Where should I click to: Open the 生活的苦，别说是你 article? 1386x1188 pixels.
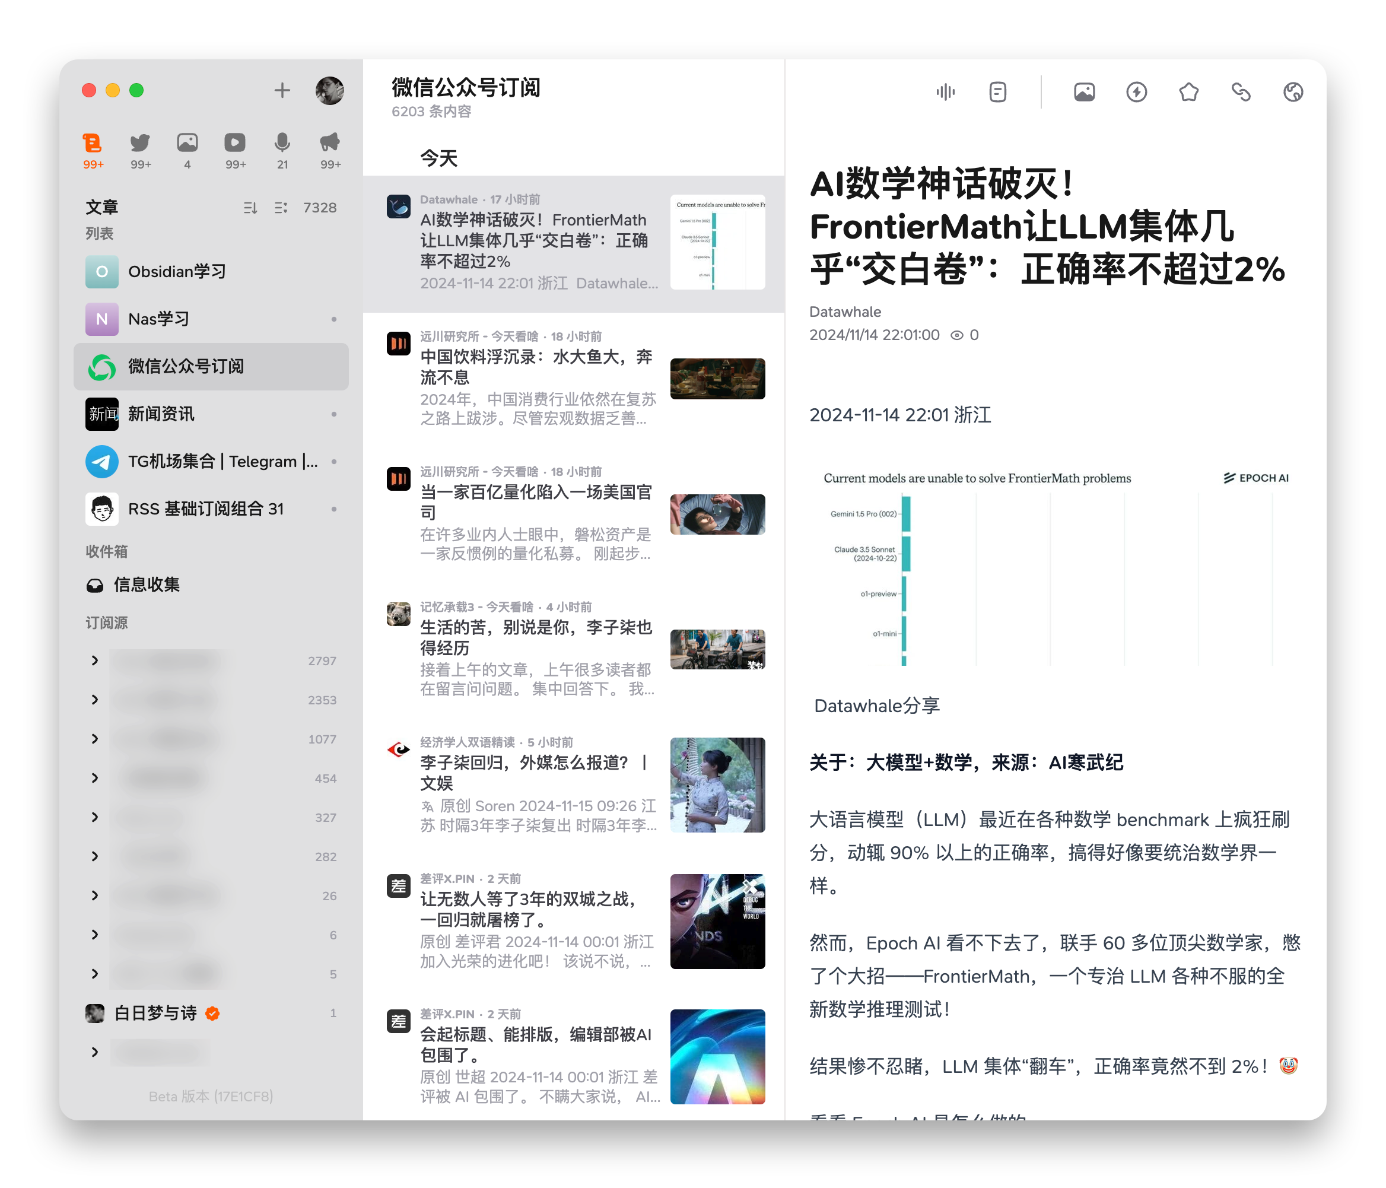[x=573, y=650]
